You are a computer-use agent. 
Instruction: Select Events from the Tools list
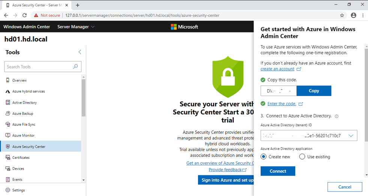(x=17, y=180)
